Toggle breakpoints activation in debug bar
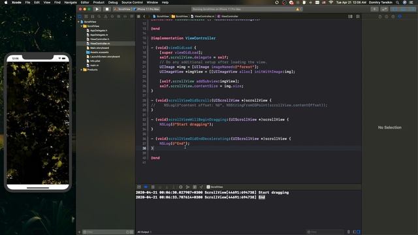Image resolution: width=418 pixels, height=235 pixels. 146,187
